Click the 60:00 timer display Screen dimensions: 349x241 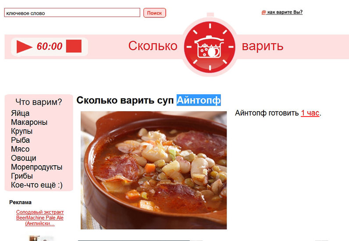pos(50,46)
